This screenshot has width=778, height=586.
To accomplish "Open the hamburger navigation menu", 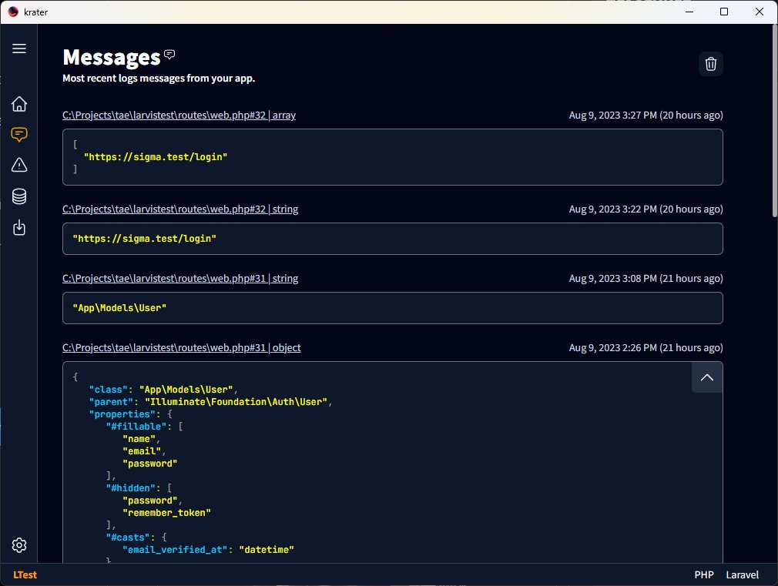I will [19, 48].
